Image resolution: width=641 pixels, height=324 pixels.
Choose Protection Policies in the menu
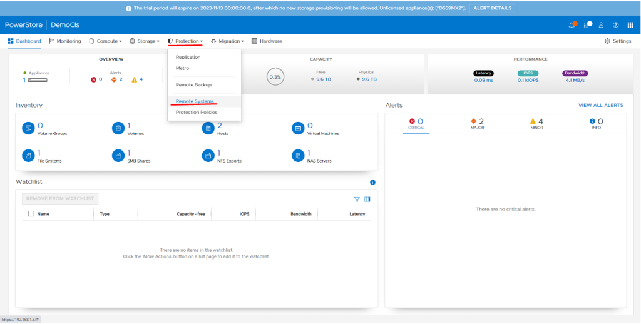197,113
